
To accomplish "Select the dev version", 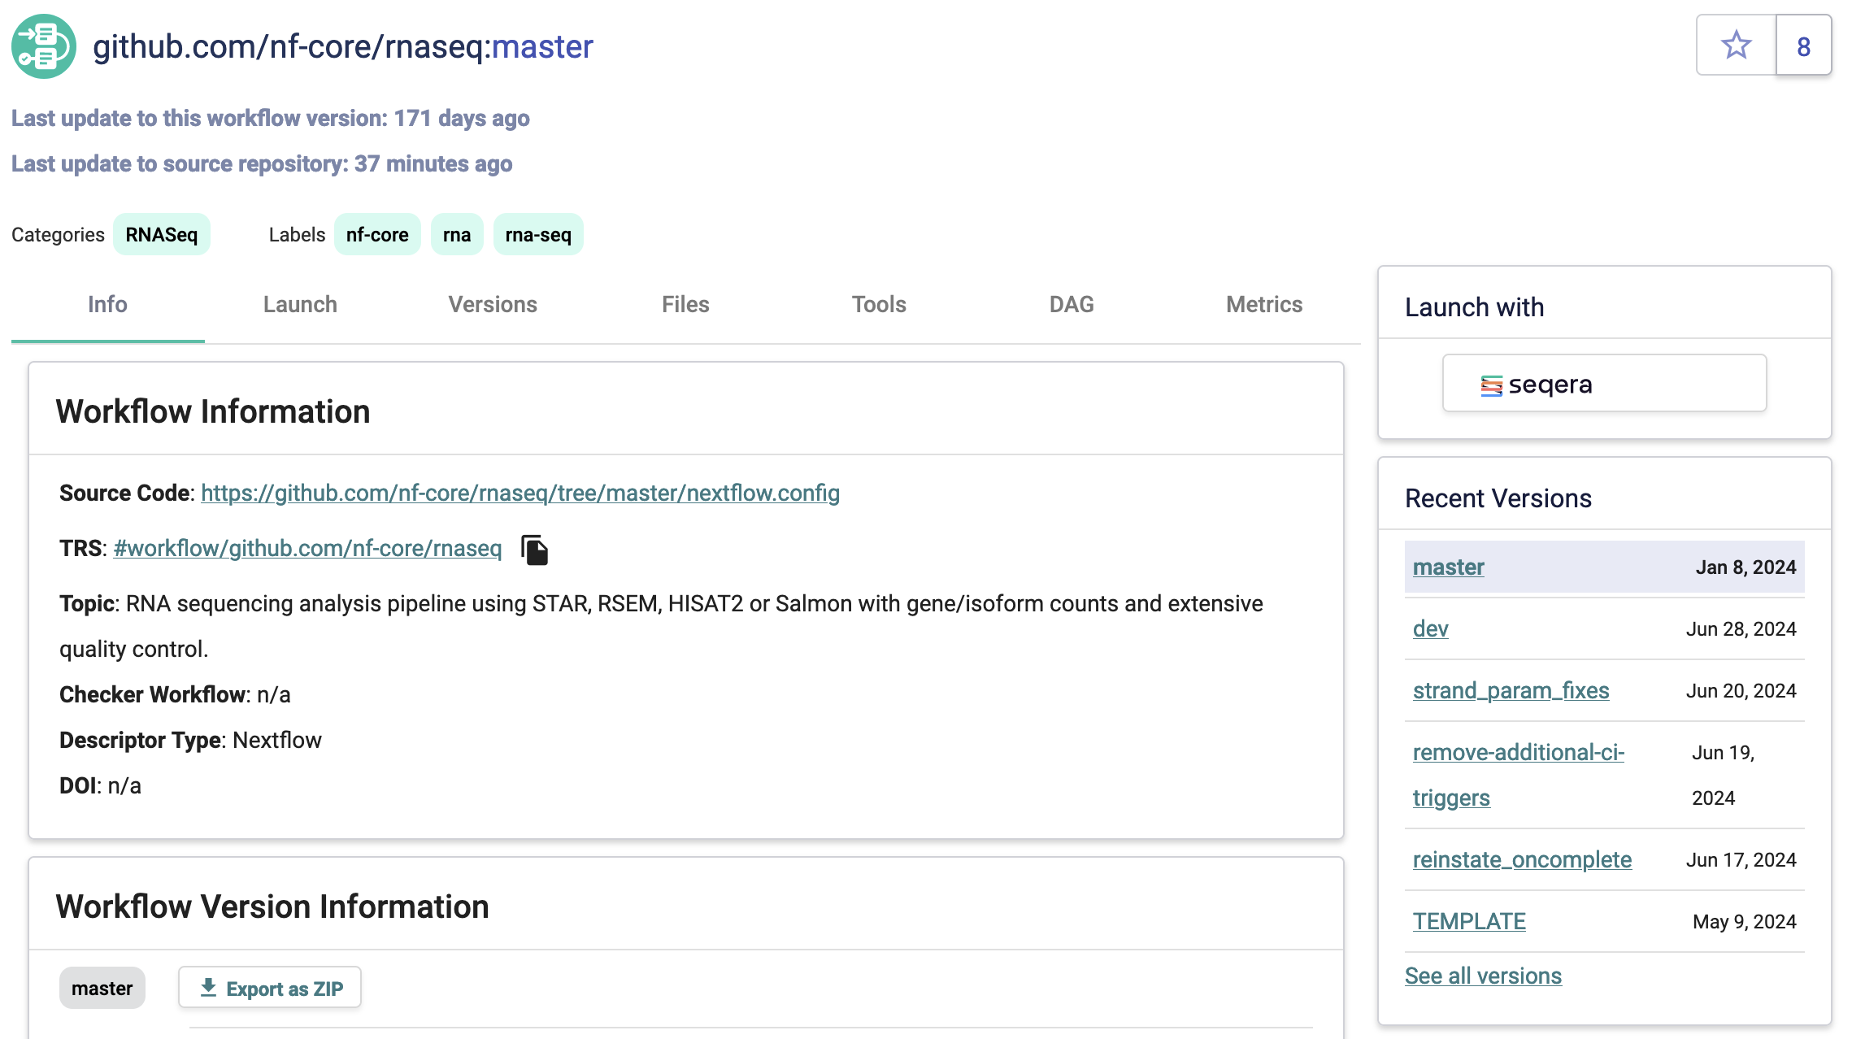I will tap(1430, 628).
